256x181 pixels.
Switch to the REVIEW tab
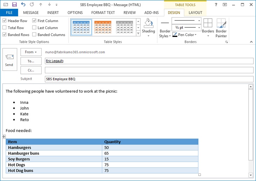click(129, 13)
